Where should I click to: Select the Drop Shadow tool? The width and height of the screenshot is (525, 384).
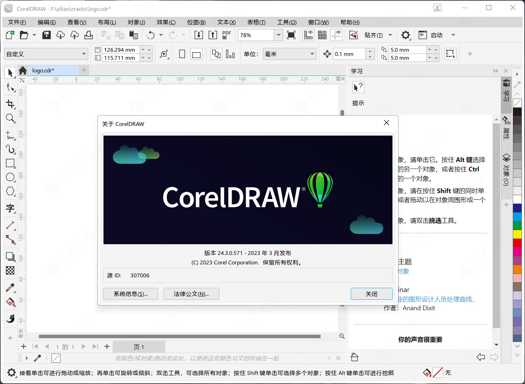pyautogui.click(x=10, y=256)
